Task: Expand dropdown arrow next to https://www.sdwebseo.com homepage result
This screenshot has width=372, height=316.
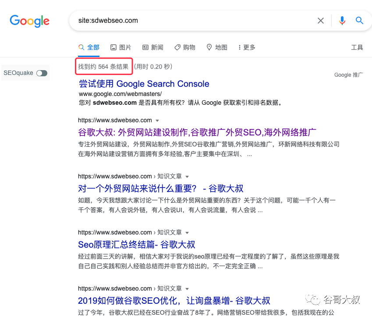Action: 157,121
